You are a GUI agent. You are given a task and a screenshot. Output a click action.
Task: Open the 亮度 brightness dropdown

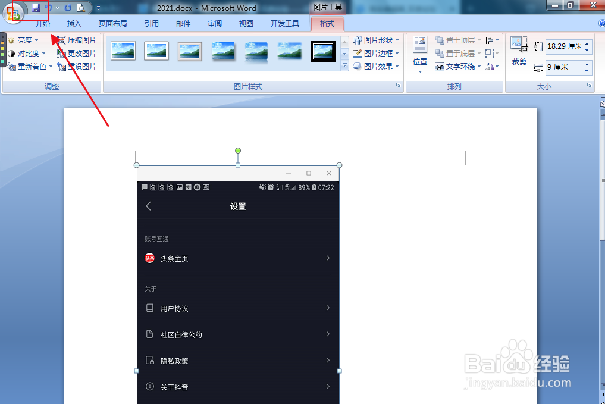tap(24, 40)
